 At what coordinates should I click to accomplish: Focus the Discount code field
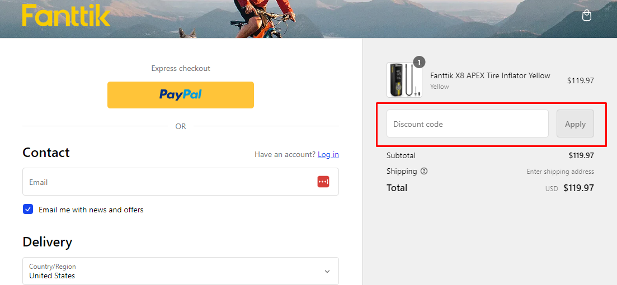click(468, 124)
